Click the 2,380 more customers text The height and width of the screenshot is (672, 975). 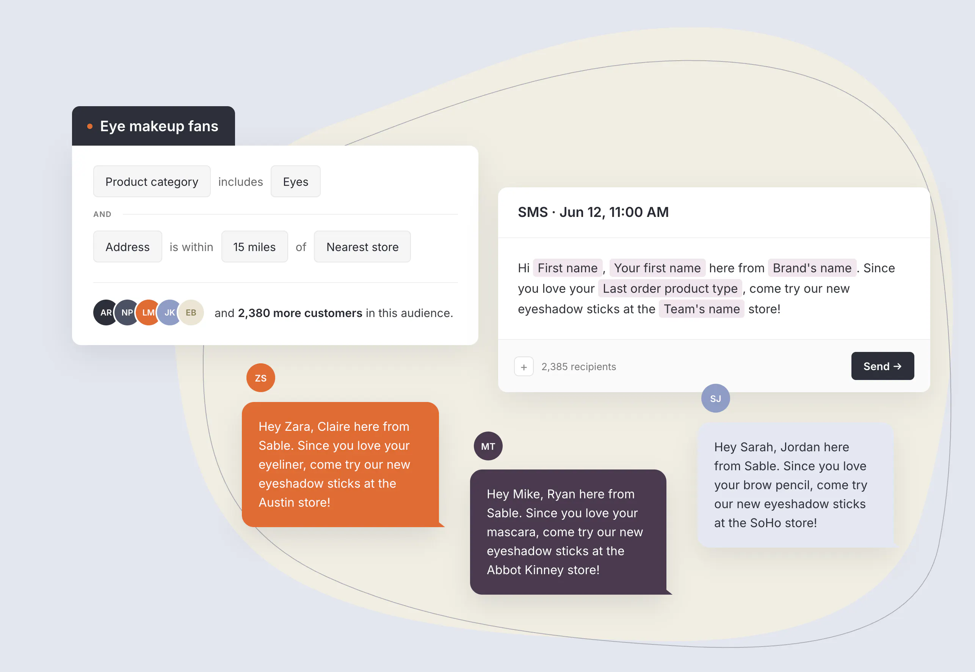pyautogui.click(x=300, y=313)
